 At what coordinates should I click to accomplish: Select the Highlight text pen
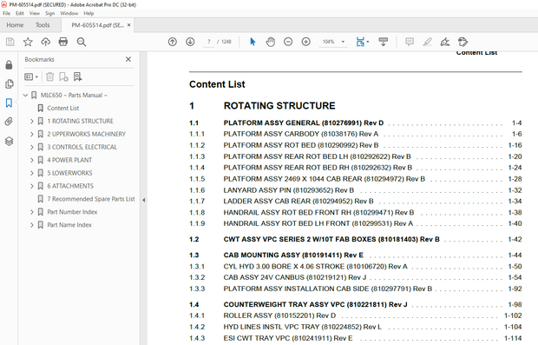[x=427, y=42]
